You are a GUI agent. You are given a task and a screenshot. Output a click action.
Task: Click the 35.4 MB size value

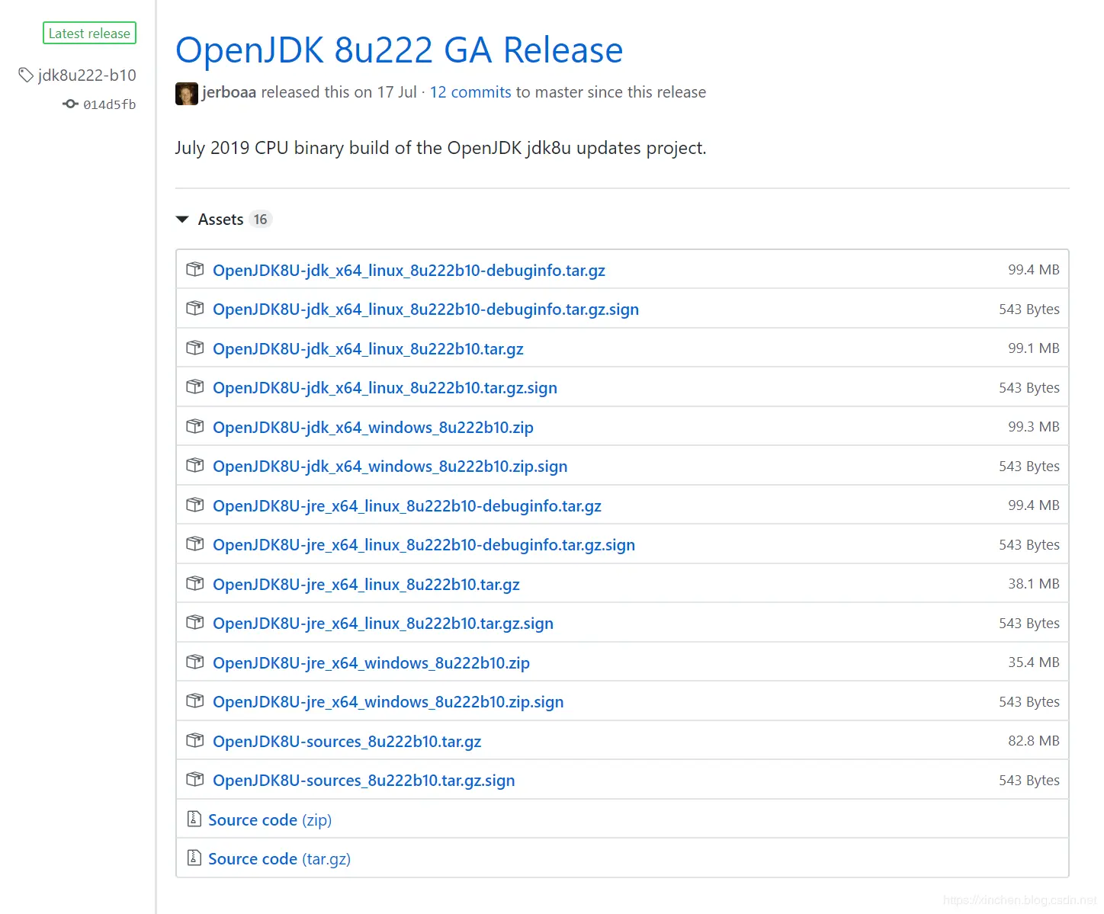click(1033, 662)
